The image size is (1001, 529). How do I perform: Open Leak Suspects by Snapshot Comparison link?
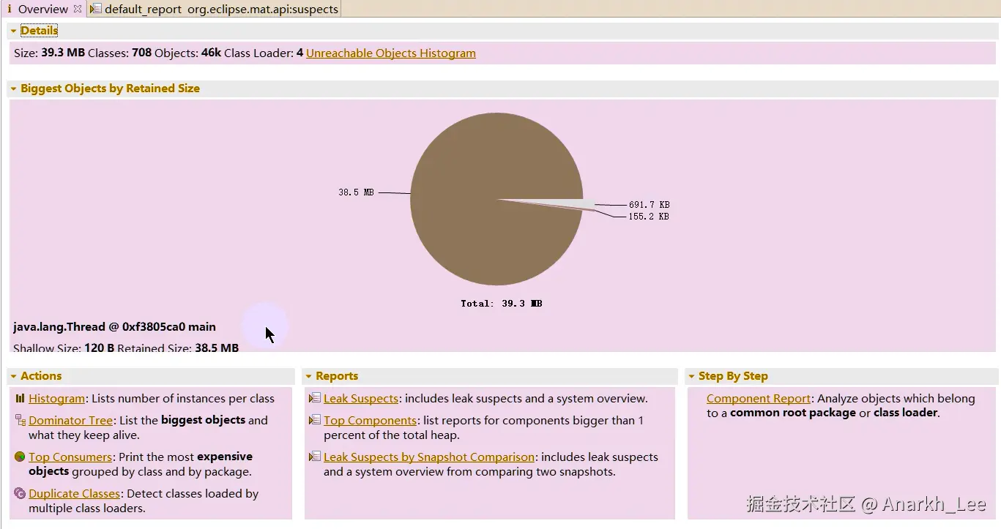point(429,457)
